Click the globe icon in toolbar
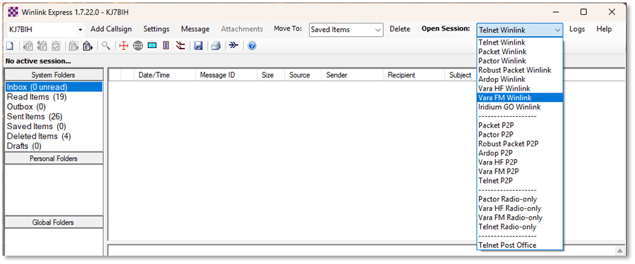 tap(138, 46)
